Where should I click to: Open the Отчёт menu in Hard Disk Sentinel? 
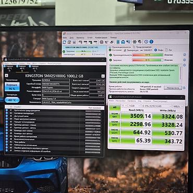[x=90, y=38]
